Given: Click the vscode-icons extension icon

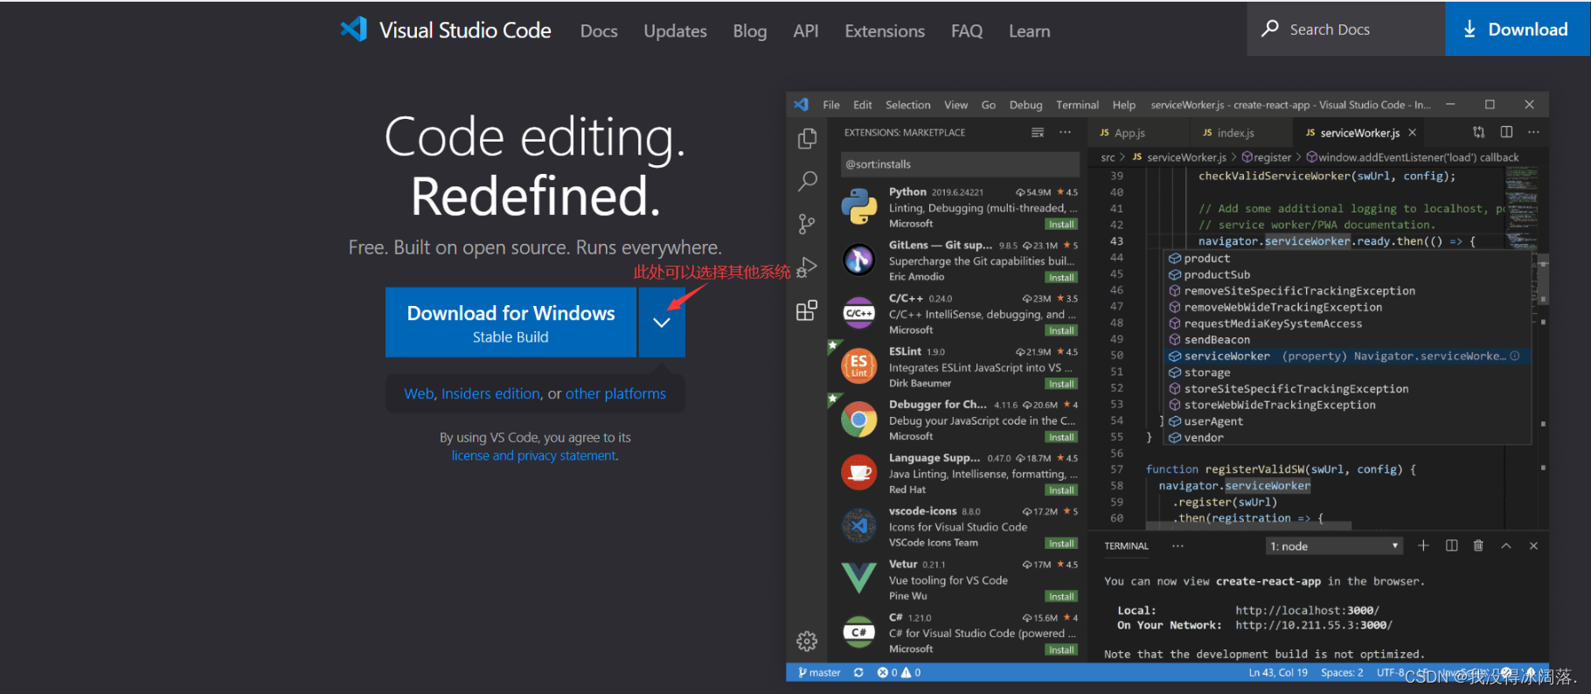Looking at the screenshot, I should pos(859,526).
